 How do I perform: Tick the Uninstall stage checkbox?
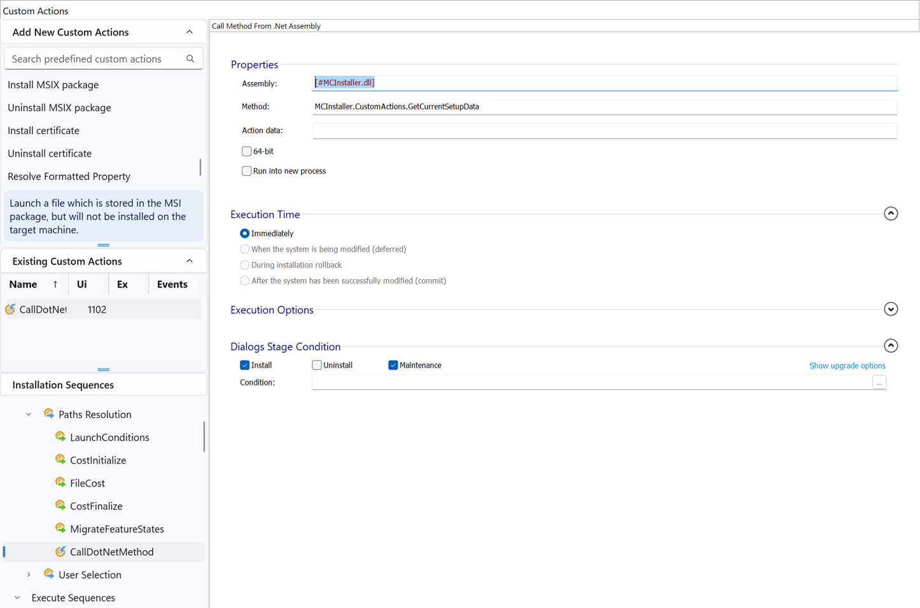coord(317,365)
